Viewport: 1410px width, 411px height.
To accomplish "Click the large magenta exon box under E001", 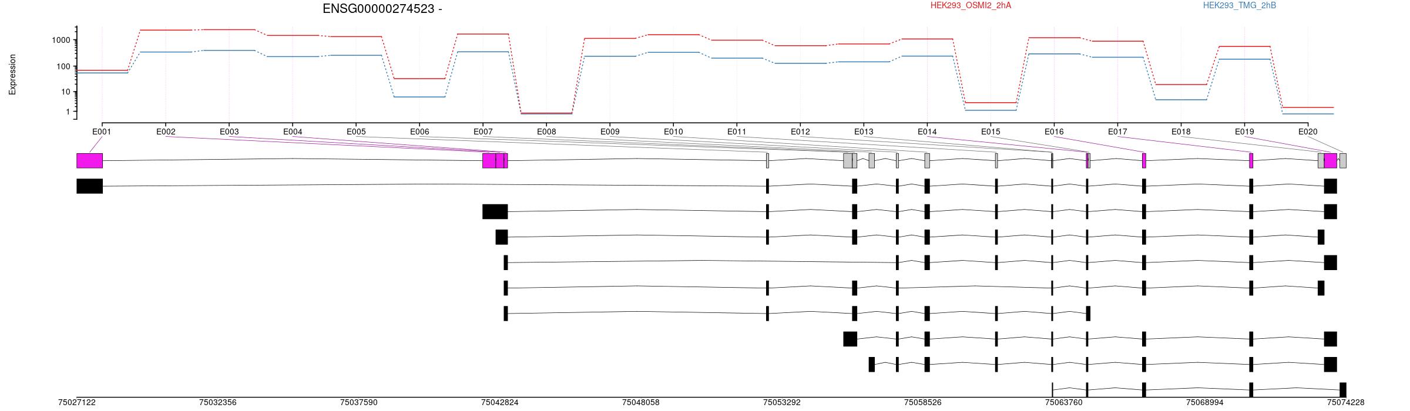I will 90,161.
